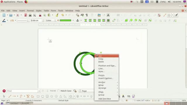187x105 pixels.
Task: Expand the Arrange submenu
Action: pos(107,88)
